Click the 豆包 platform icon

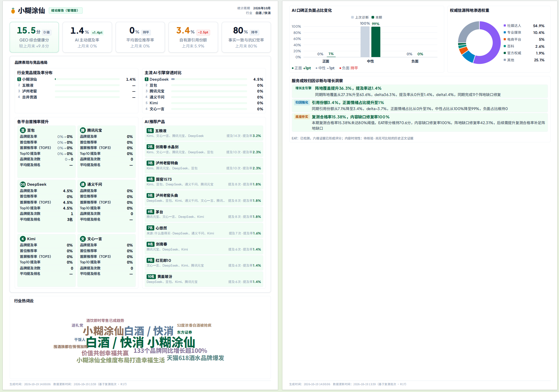[x=23, y=130]
